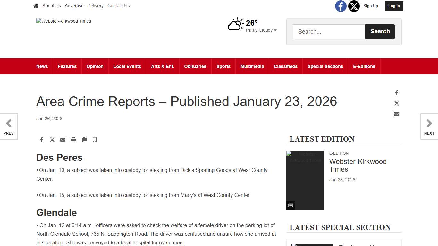Screen dimensions: 438x246
Task: Click the Sign Up link
Action: coord(371,6)
